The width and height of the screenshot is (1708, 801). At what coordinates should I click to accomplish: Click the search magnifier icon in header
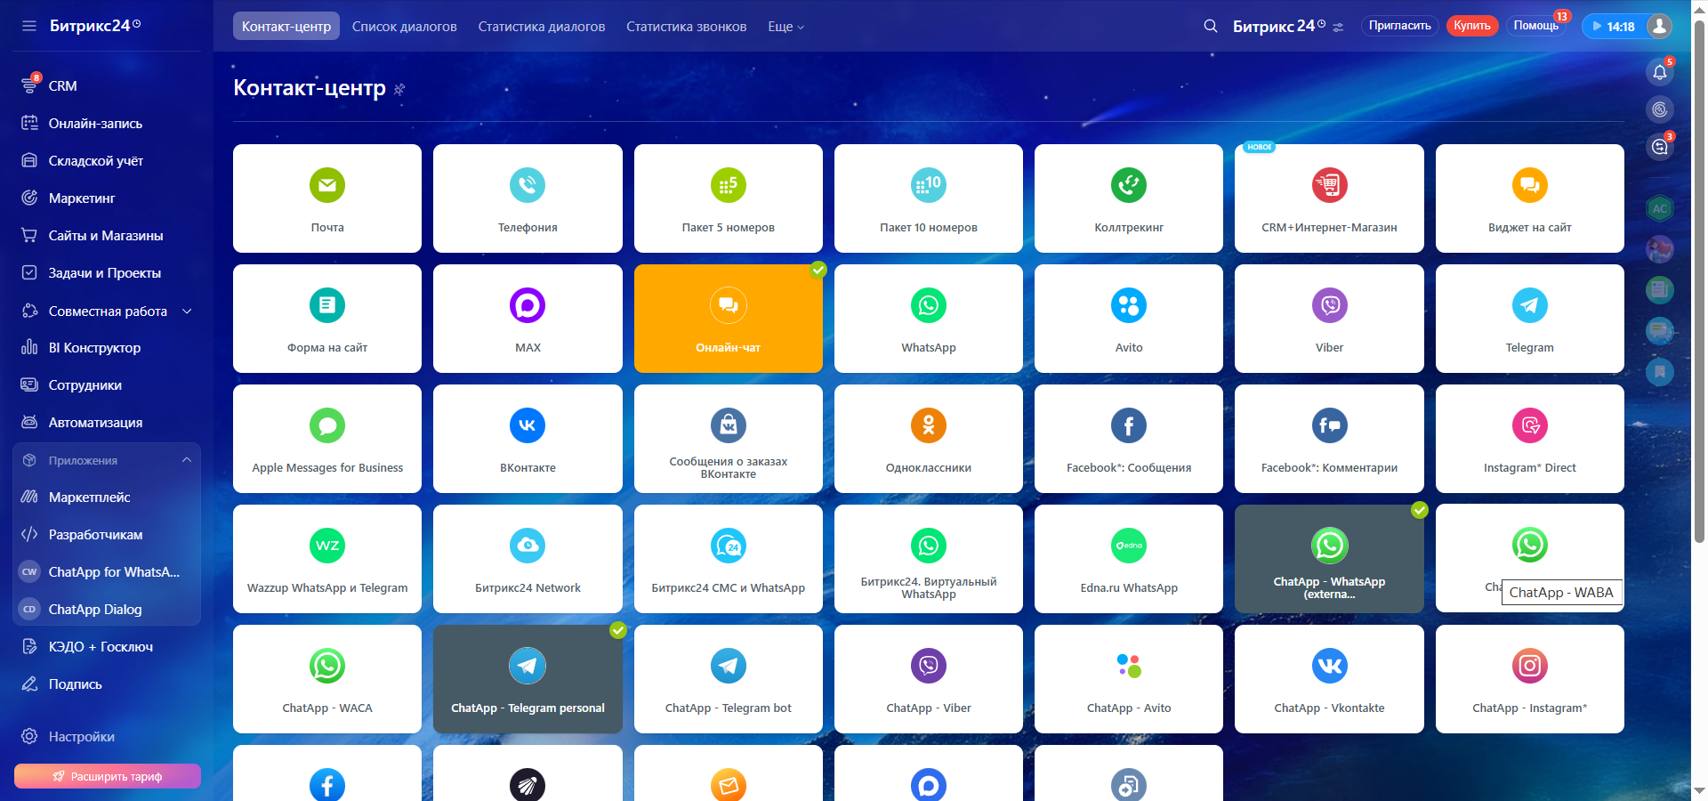point(1210,27)
